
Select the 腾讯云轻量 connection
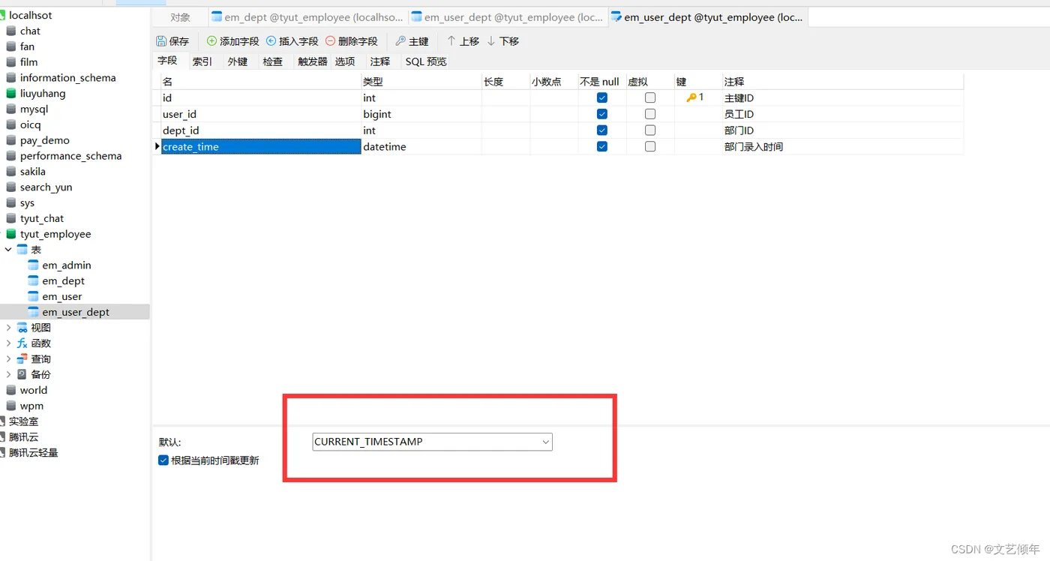pos(34,453)
